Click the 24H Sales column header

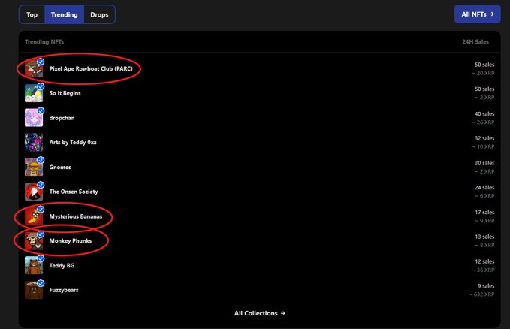(475, 41)
